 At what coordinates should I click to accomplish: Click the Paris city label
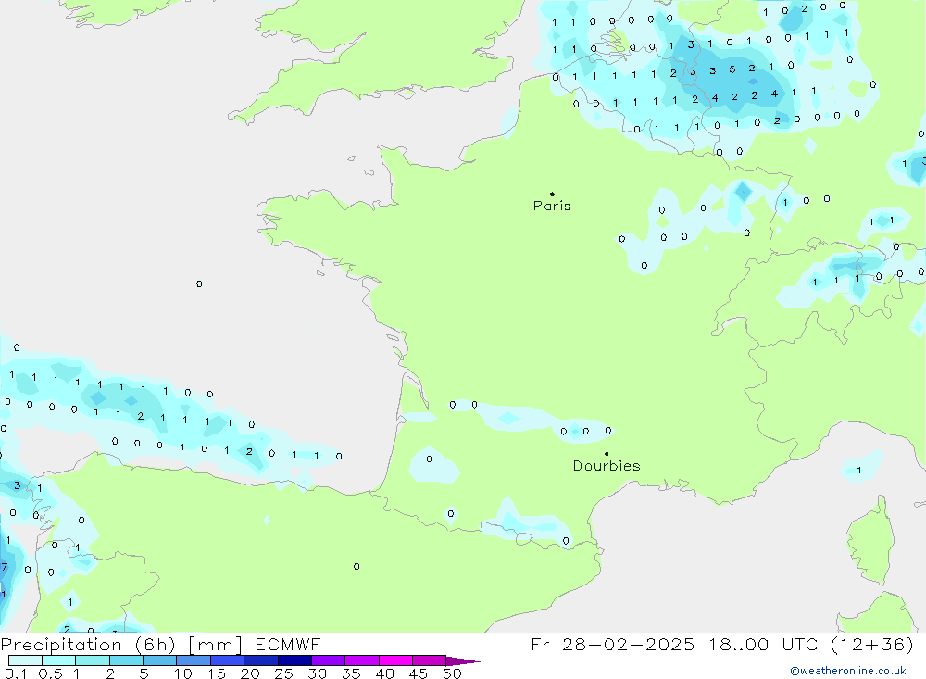552,206
